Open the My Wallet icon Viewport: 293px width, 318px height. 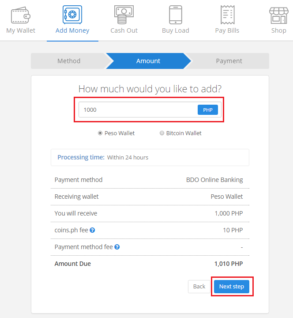click(x=21, y=15)
